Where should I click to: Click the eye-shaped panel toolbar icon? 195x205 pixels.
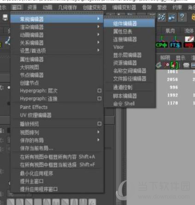point(186,65)
